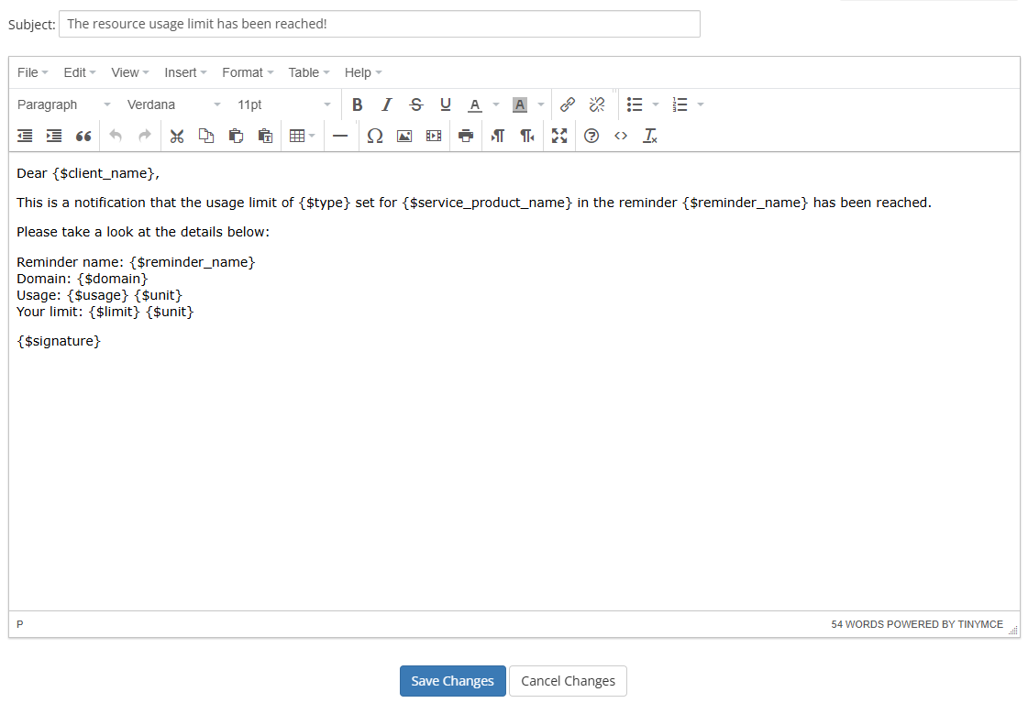Open the Edit menu
1028x703 pixels.
pos(80,72)
